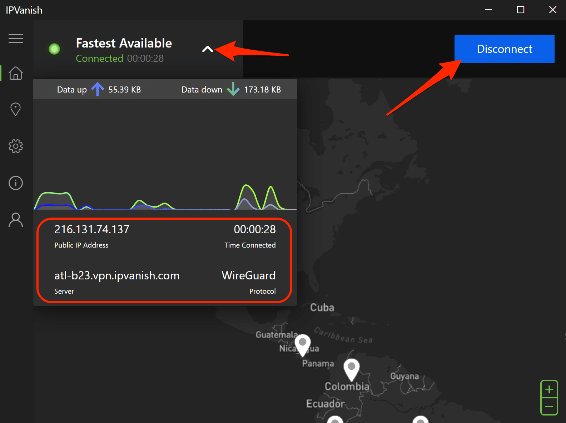Zoom out on the map

click(549, 407)
